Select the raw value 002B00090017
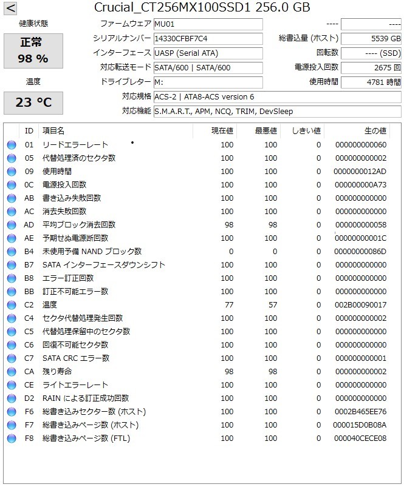The image size is (404, 487). (x=360, y=305)
